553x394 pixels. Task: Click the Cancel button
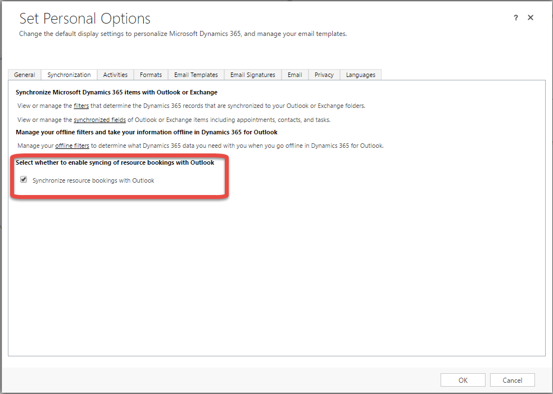tap(513, 381)
